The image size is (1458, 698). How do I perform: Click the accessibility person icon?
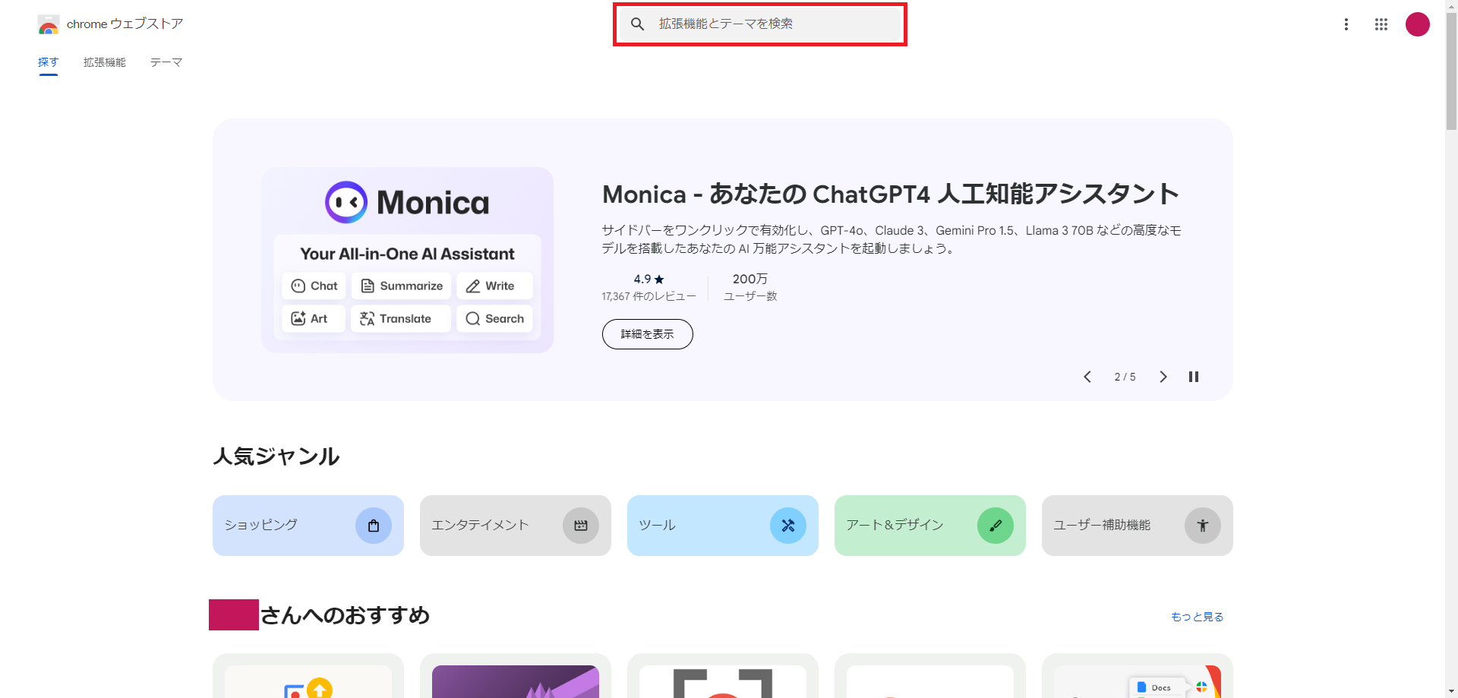(1203, 526)
